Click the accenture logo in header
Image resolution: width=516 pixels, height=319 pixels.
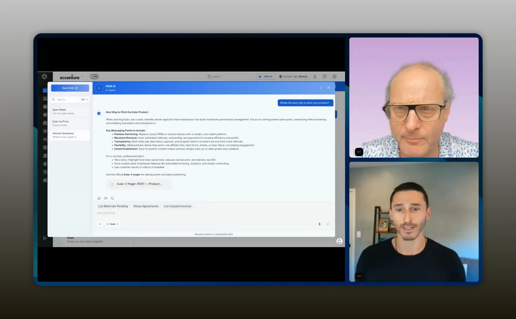point(70,77)
